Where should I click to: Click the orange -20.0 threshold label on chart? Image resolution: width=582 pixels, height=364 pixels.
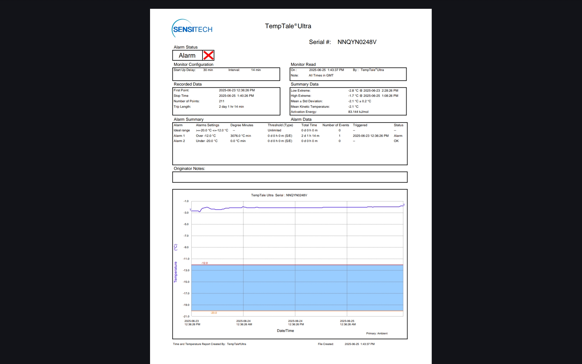click(214, 313)
